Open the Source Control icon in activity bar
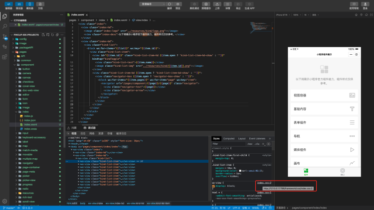 click(x=4, y=37)
